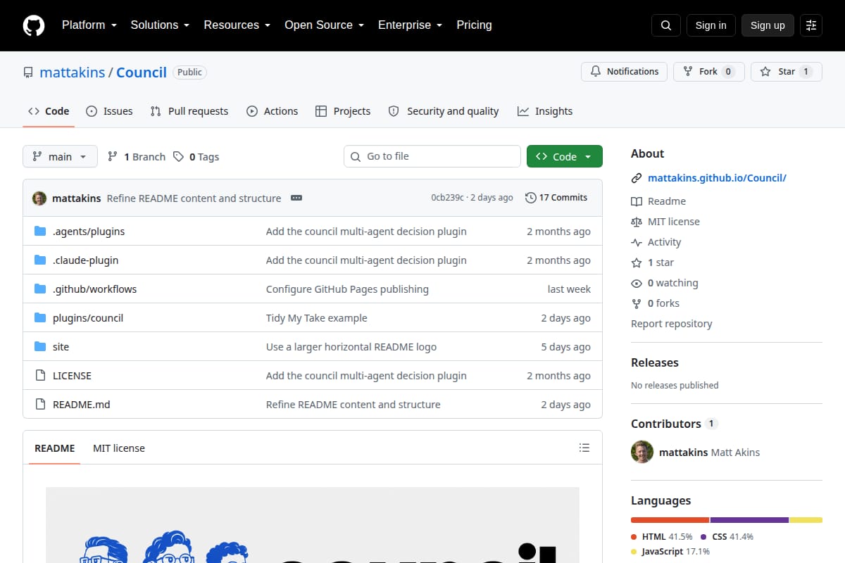Open the Council repository name link
The height and width of the screenshot is (563, 845).
(x=142, y=72)
